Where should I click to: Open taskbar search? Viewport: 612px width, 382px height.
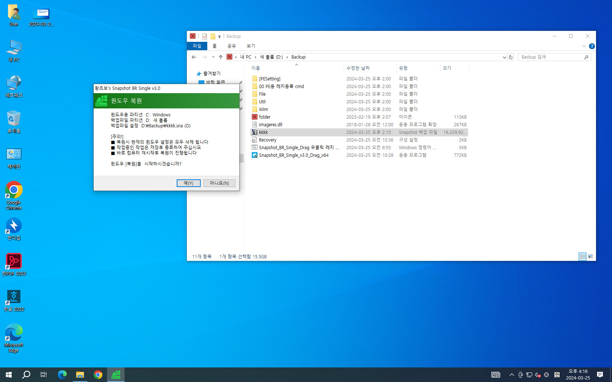pos(26,375)
